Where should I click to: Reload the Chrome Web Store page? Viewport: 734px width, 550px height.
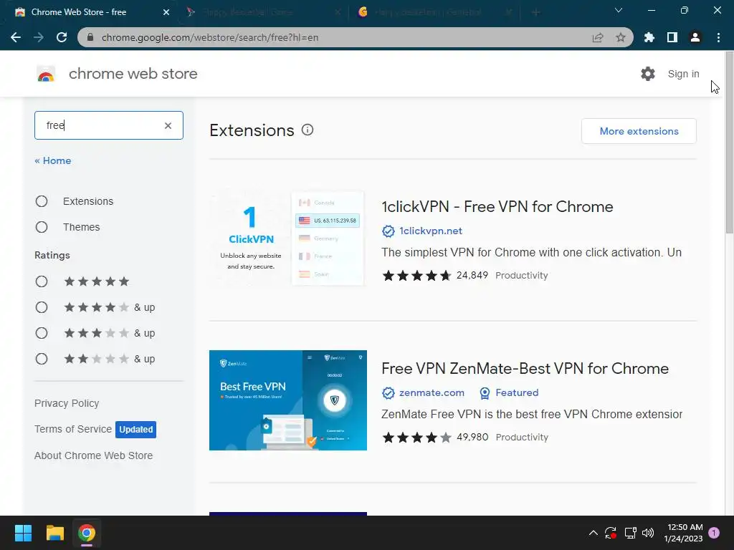click(x=62, y=37)
